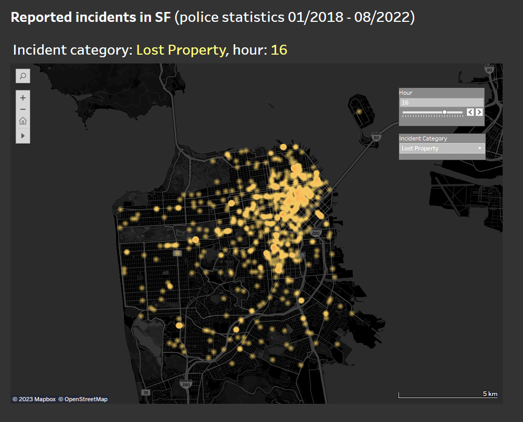Viewport: 523px width, 422px height.
Task: Click the 5 km map scale bar
Action: [x=447, y=397]
